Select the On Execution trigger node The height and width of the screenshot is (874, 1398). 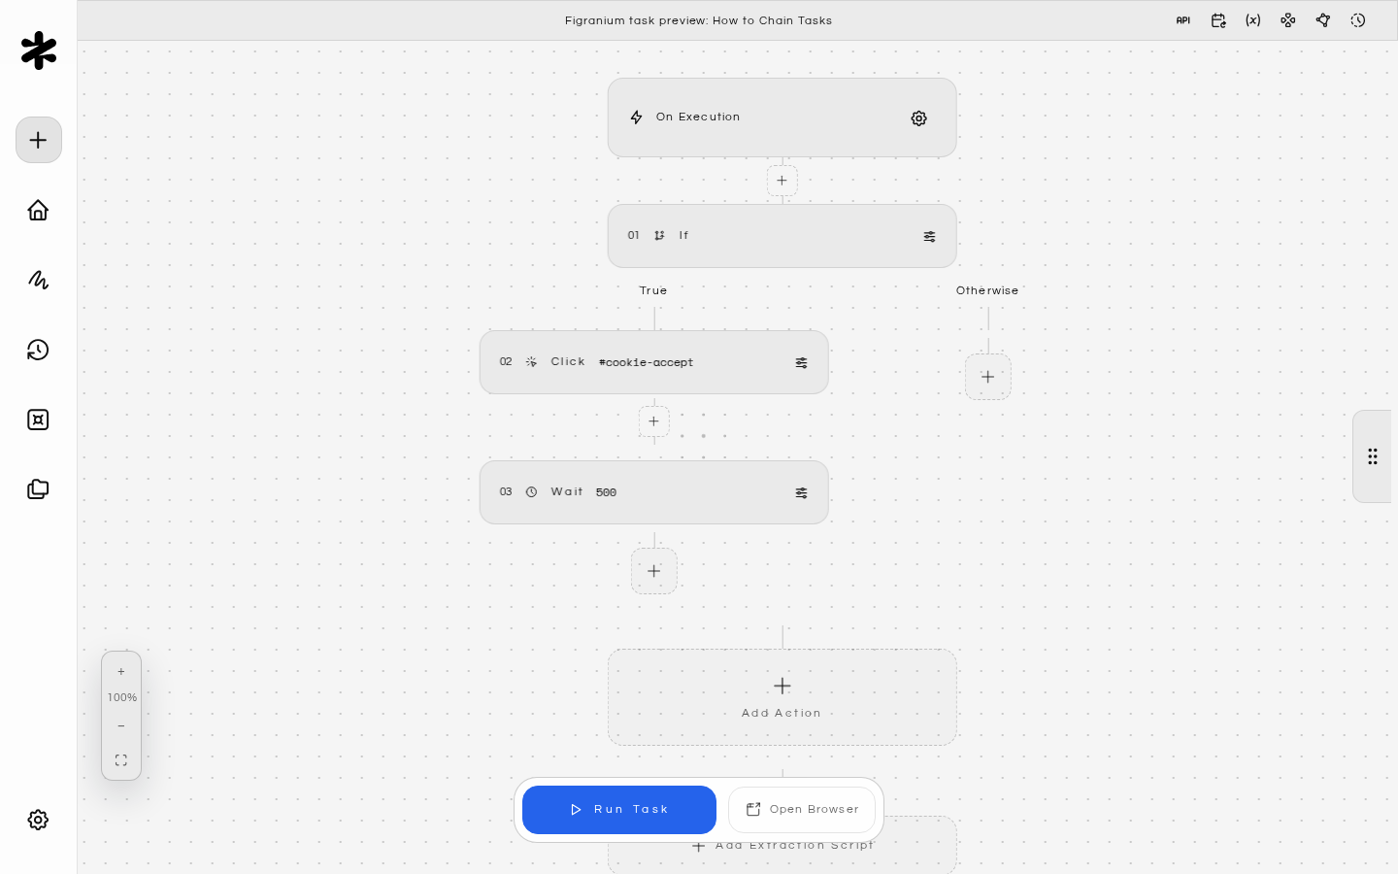782,118
